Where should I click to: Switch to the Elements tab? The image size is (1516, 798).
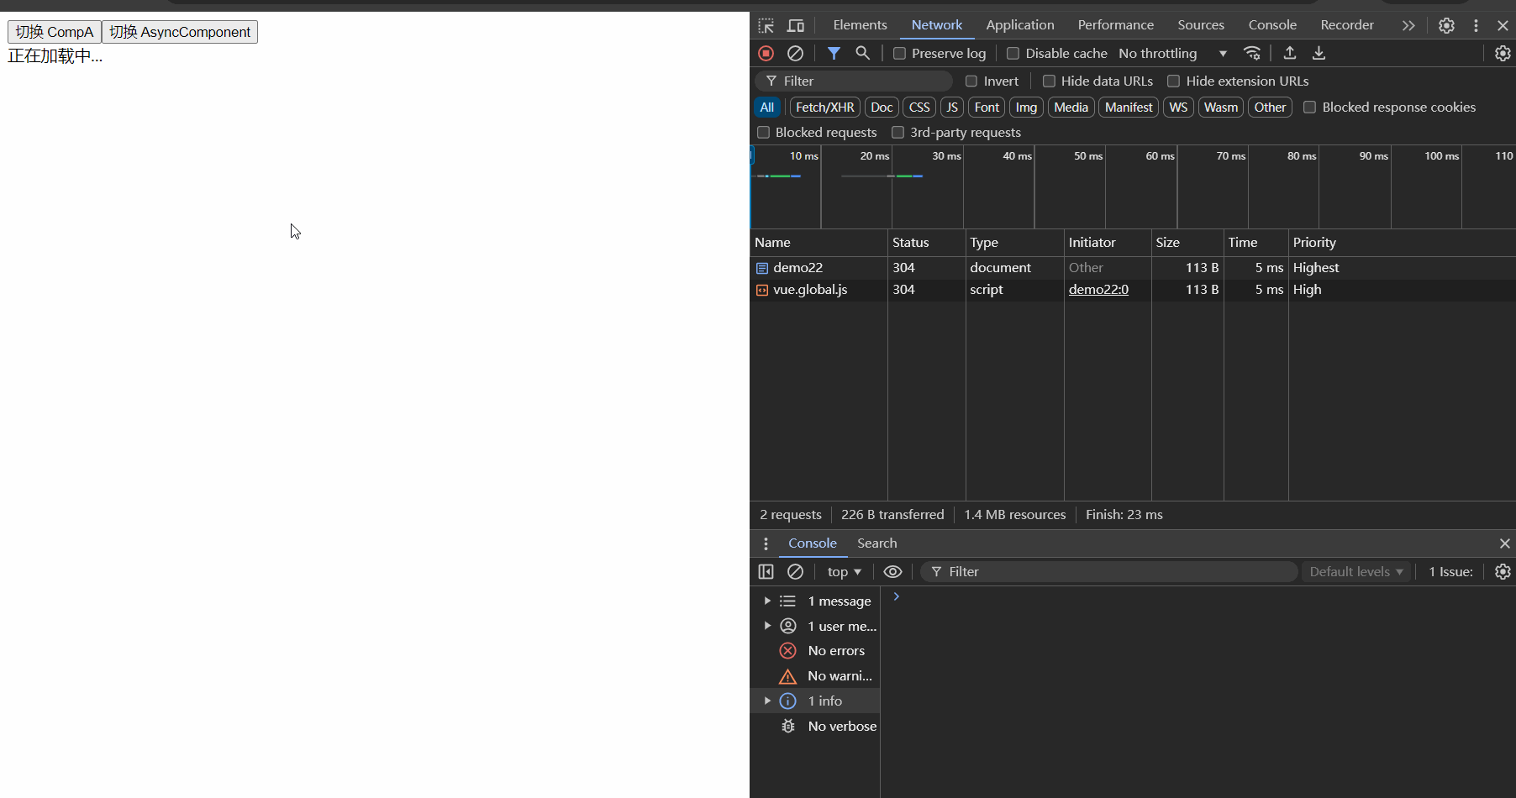tap(860, 25)
